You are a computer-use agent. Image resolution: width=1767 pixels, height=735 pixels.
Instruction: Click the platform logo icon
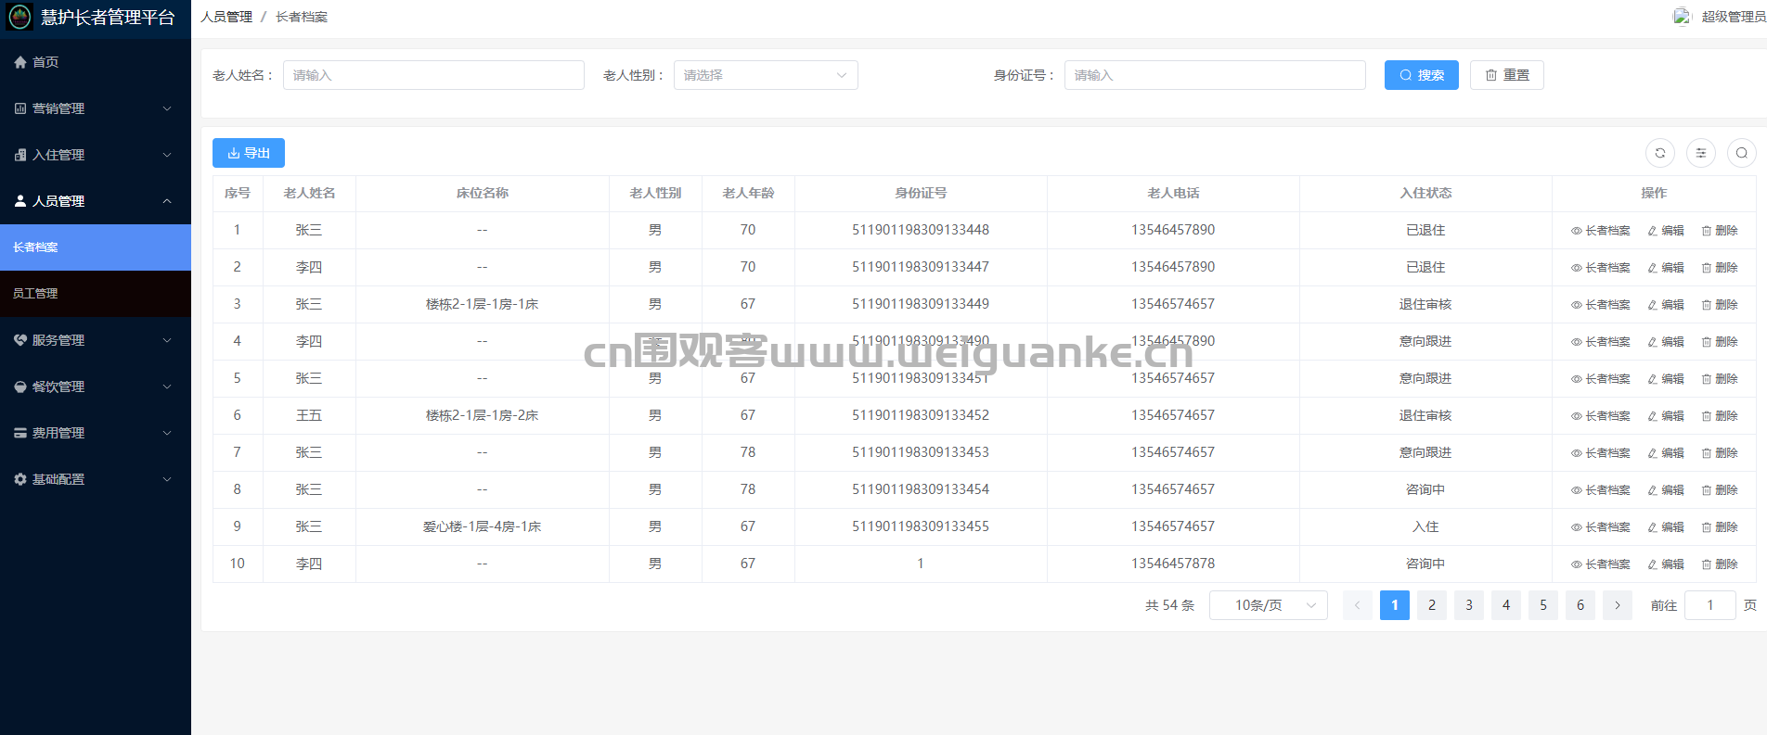tap(19, 17)
